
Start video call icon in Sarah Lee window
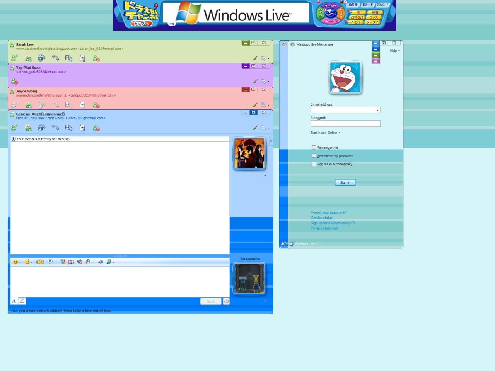click(x=42, y=58)
